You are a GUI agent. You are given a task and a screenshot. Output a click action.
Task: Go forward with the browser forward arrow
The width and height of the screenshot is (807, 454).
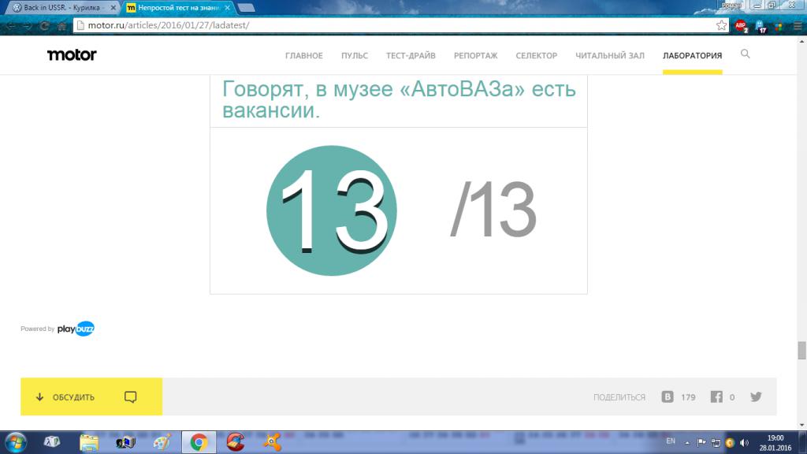click(28, 26)
